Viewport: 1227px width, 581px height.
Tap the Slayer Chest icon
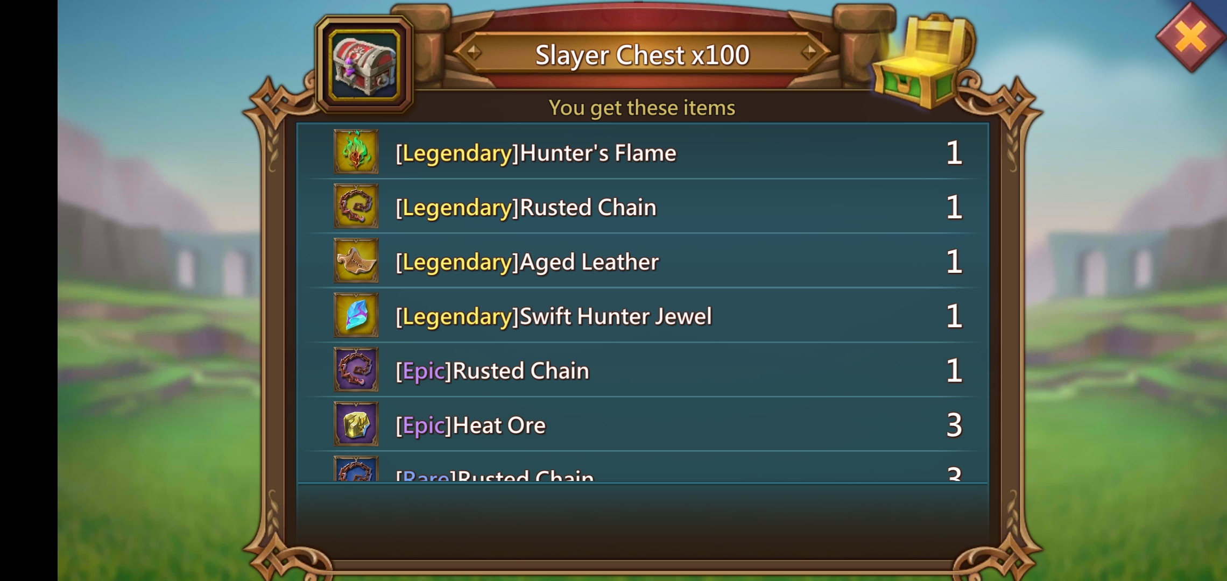pyautogui.click(x=364, y=65)
